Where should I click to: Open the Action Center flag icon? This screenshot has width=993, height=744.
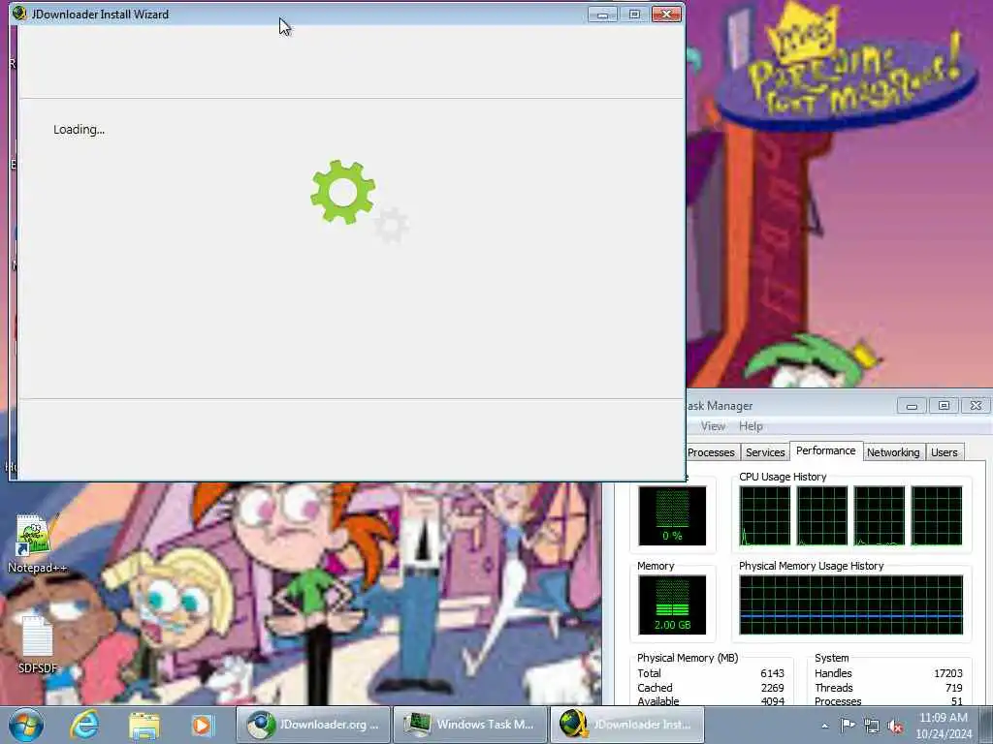(x=848, y=725)
